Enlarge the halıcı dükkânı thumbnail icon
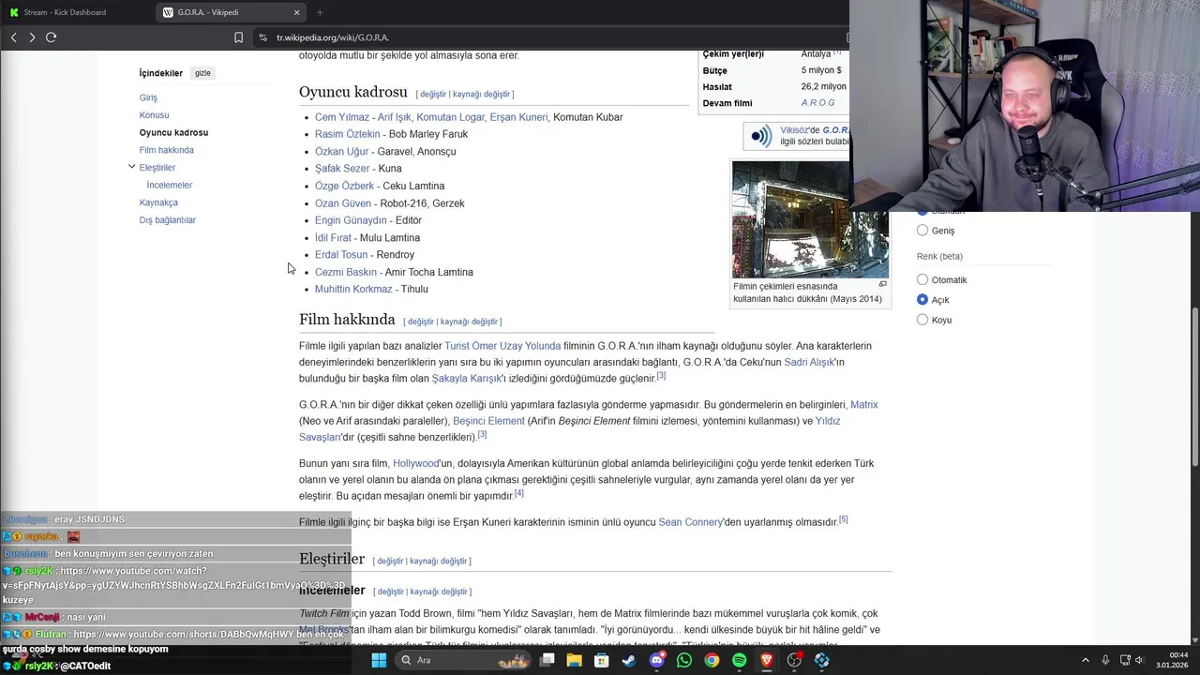The height and width of the screenshot is (675, 1200). click(882, 284)
